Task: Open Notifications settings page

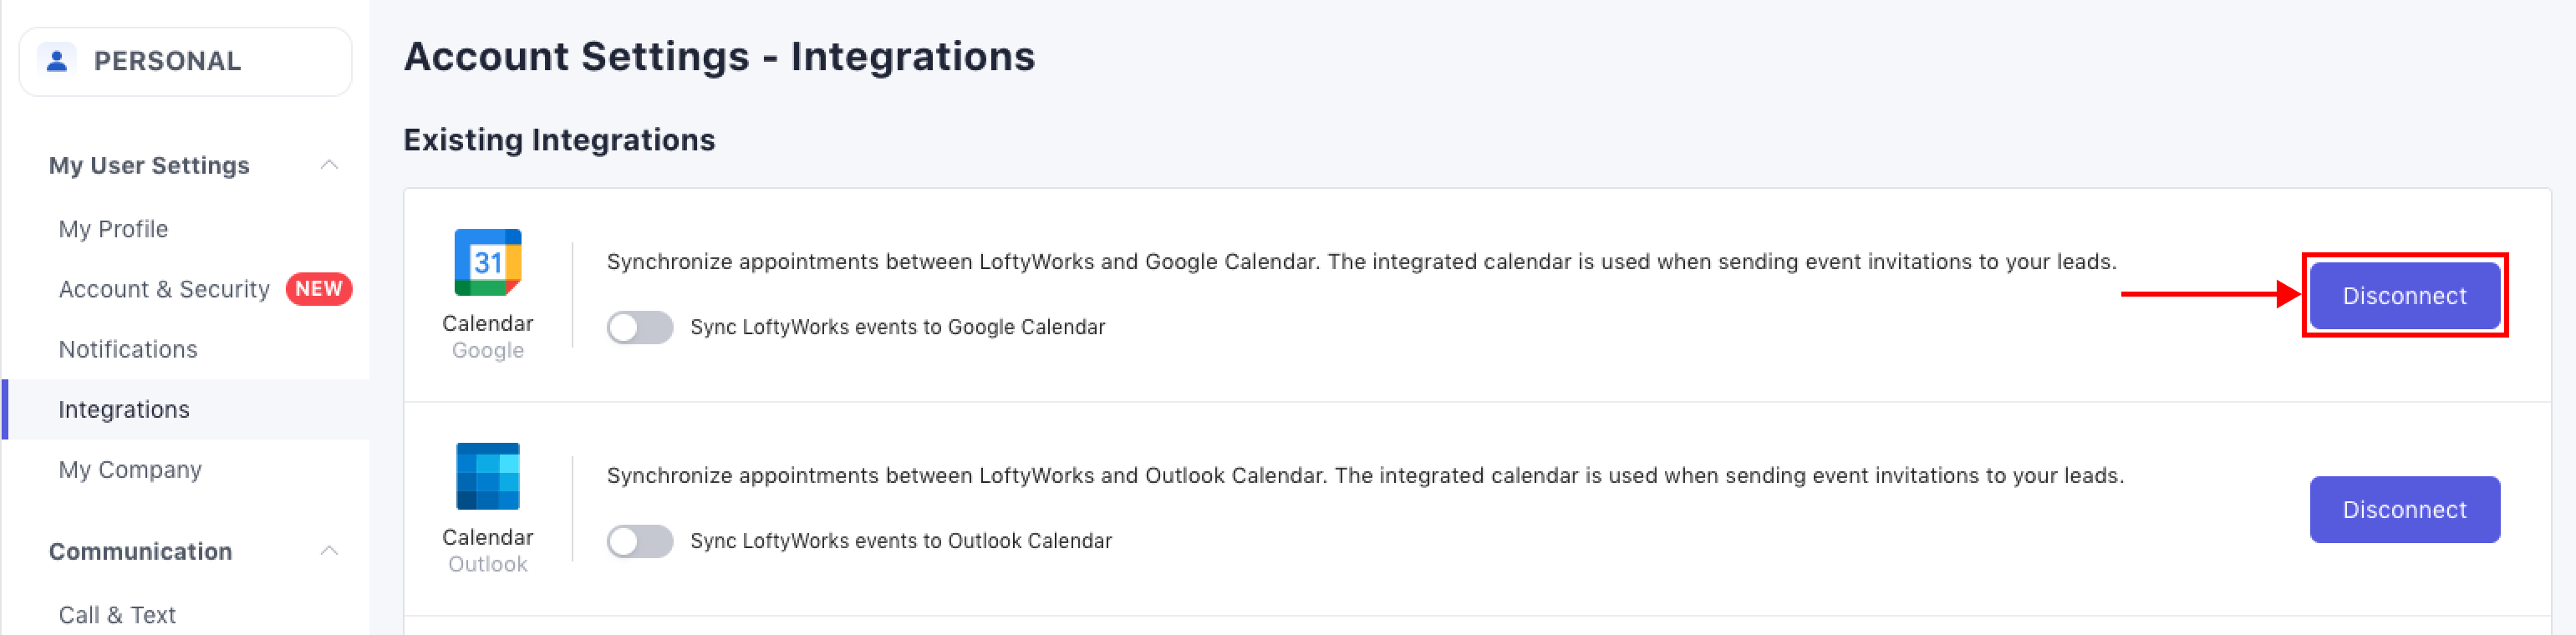Action: click(128, 349)
